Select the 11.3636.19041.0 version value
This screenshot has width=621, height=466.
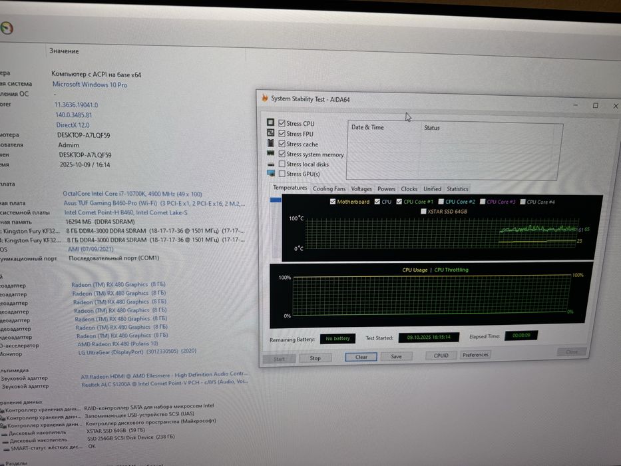click(76, 105)
